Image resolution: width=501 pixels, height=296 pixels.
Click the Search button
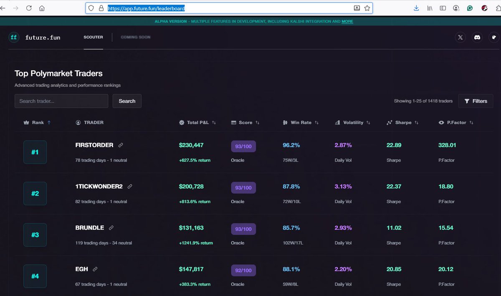127,101
